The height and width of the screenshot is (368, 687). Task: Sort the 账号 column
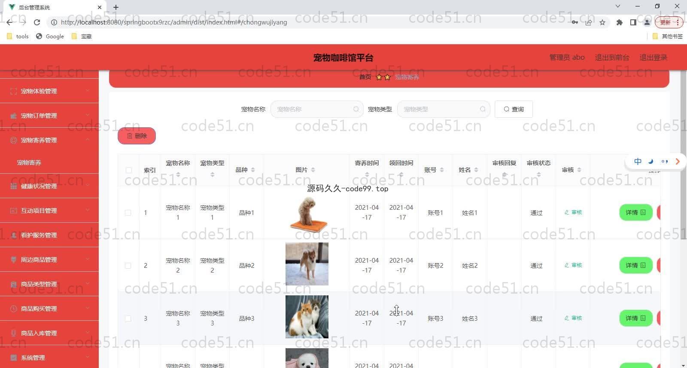442,170
